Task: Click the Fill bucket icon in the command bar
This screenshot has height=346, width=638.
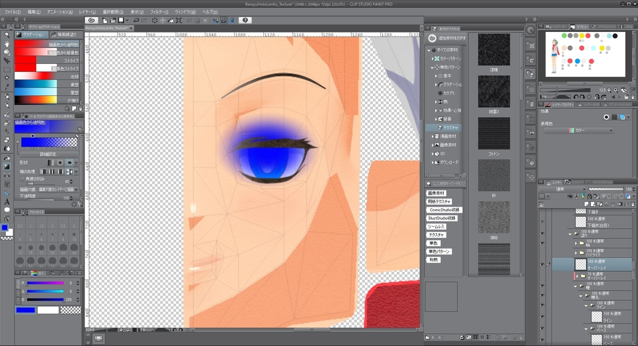Action: tap(171, 20)
